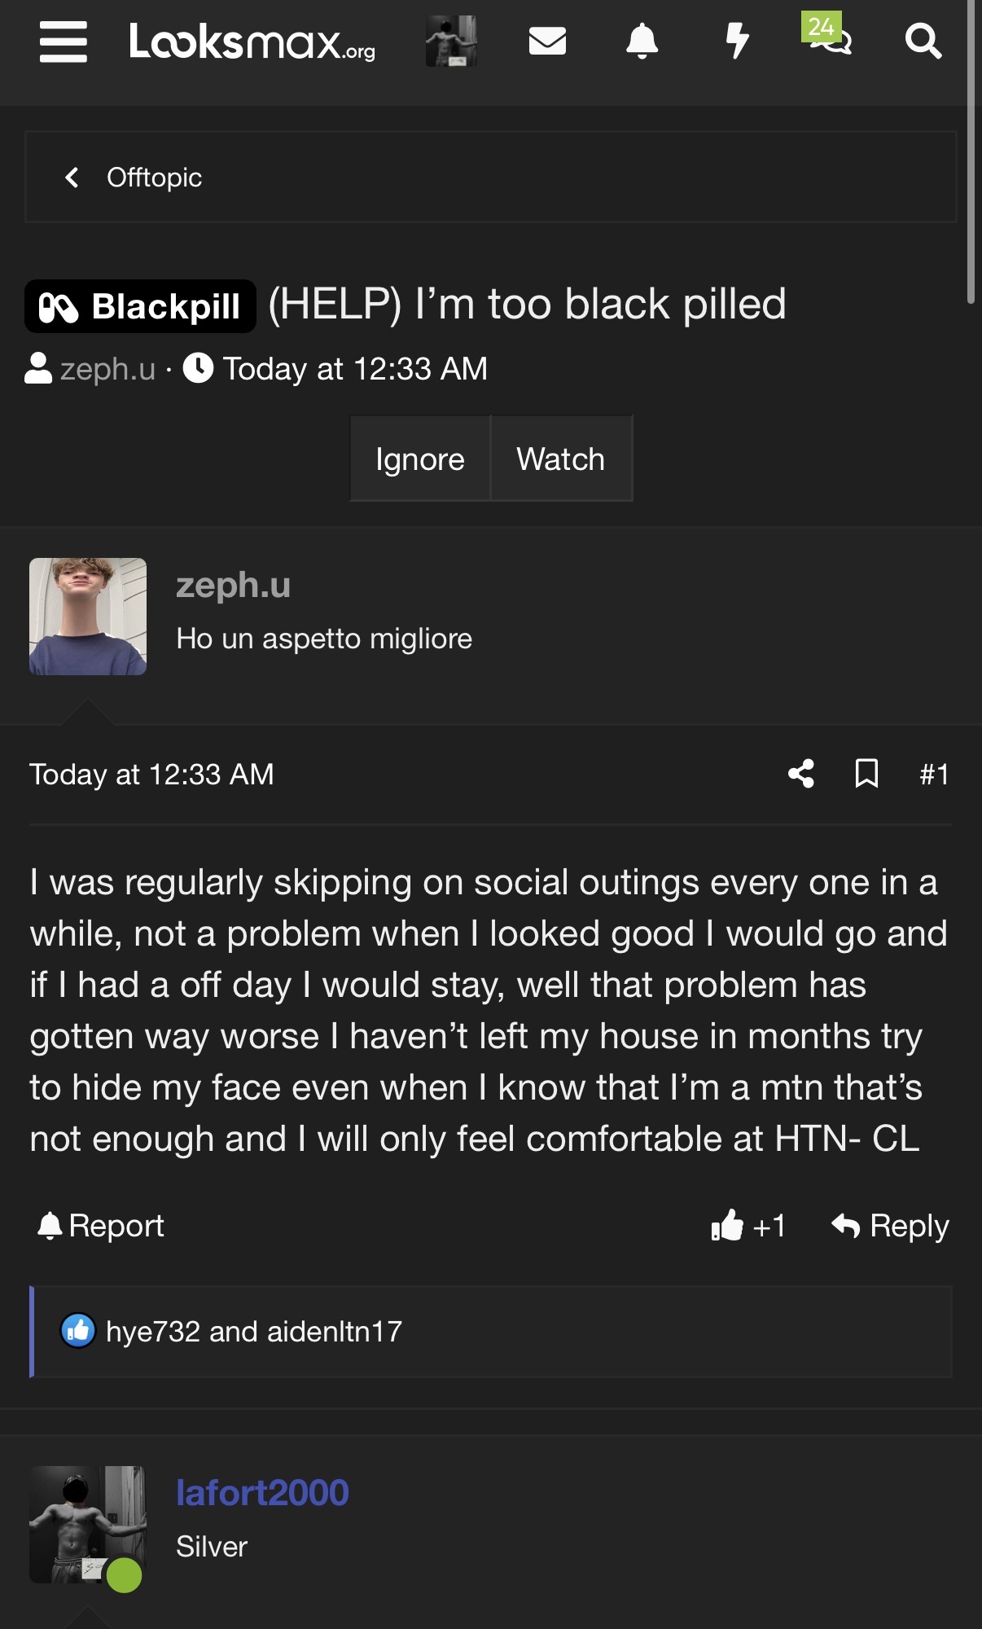Screen dimensions: 982x1629
Task: Open the search magnifier icon
Action: point(923,41)
